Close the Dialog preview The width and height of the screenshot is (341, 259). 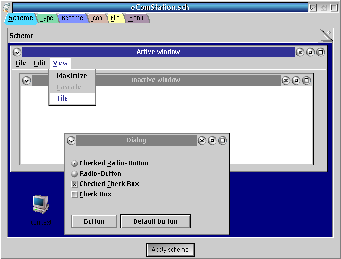click(x=202, y=141)
